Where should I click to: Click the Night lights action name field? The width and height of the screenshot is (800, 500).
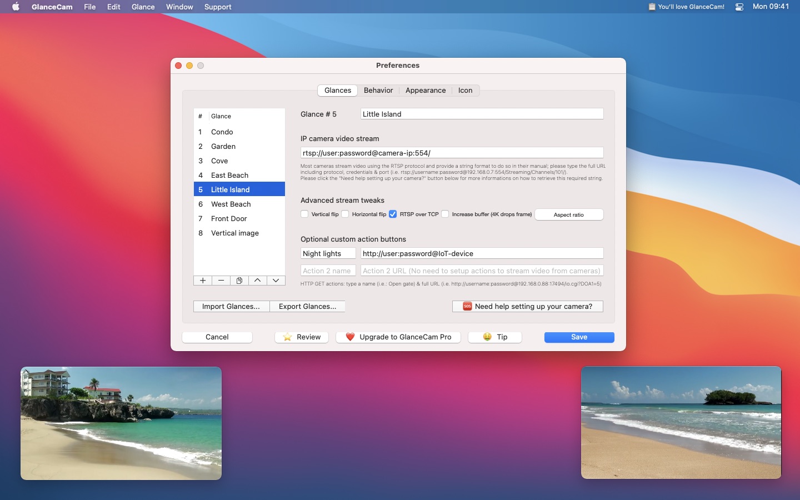[328, 253]
